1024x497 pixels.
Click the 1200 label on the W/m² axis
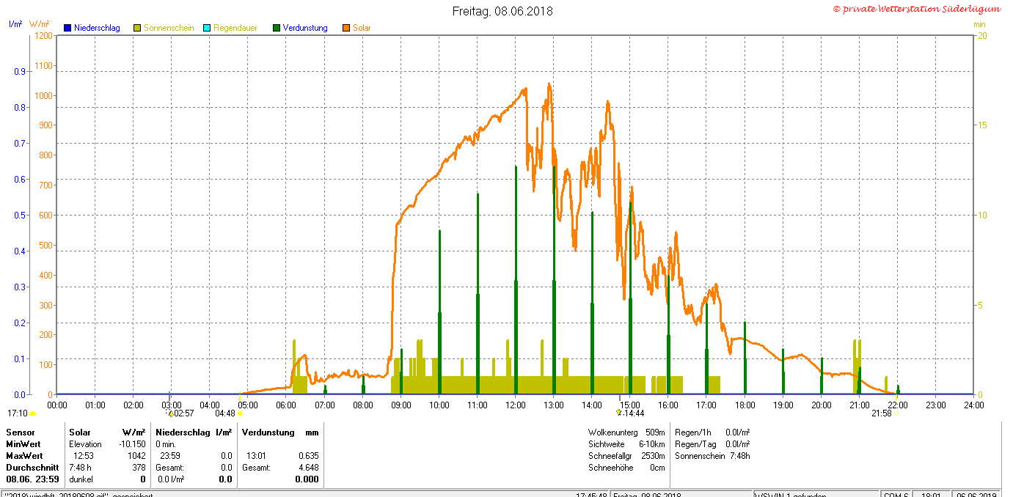[x=43, y=35]
